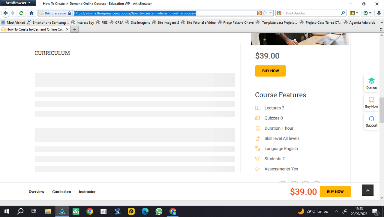This screenshot has height=217, width=384.
Task: Go back using the browser back arrow
Action: [5, 13]
